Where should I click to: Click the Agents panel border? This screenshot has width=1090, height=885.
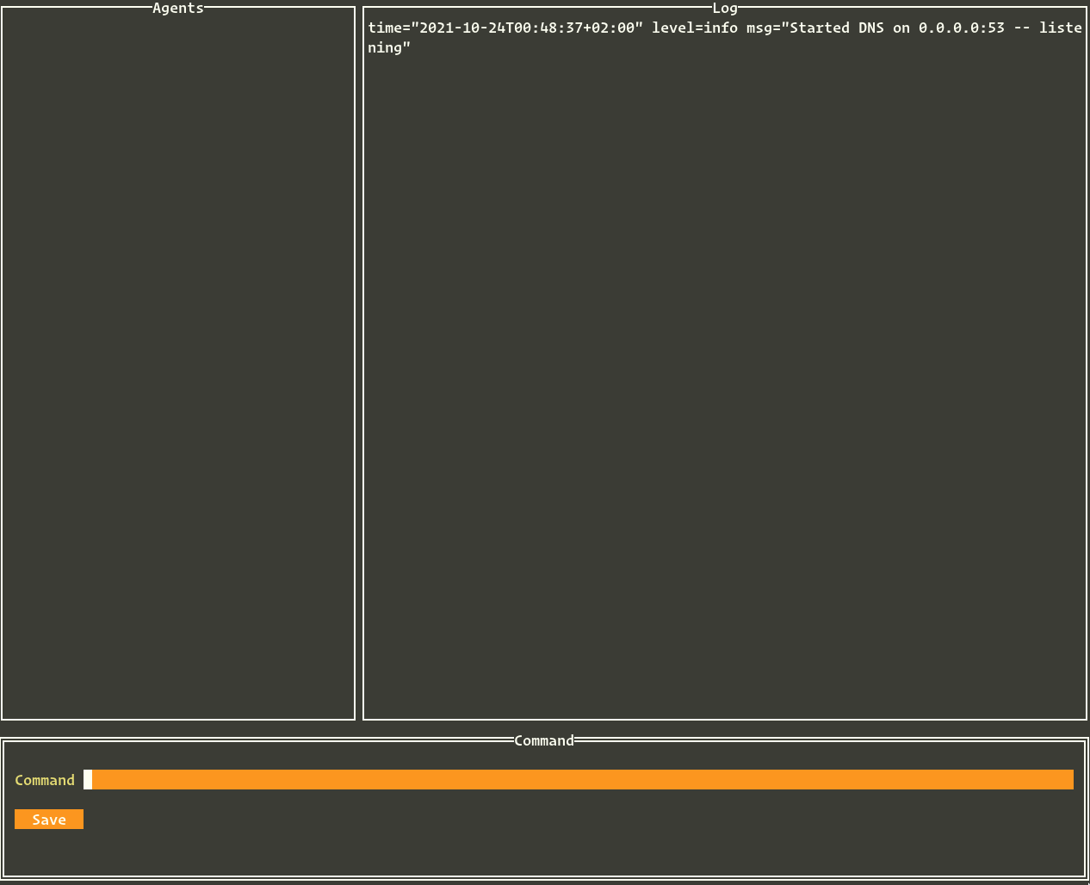coord(3,362)
